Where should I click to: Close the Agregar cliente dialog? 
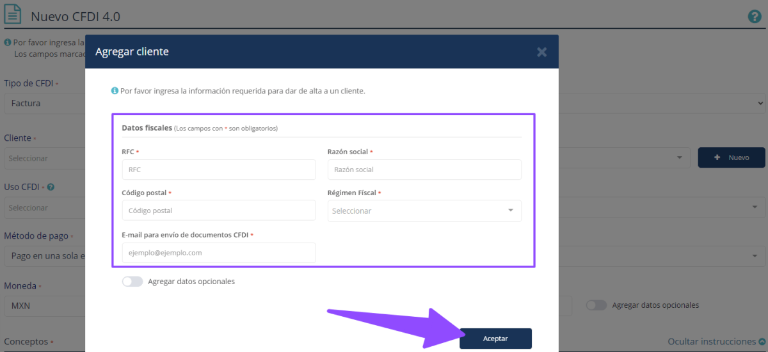541,52
